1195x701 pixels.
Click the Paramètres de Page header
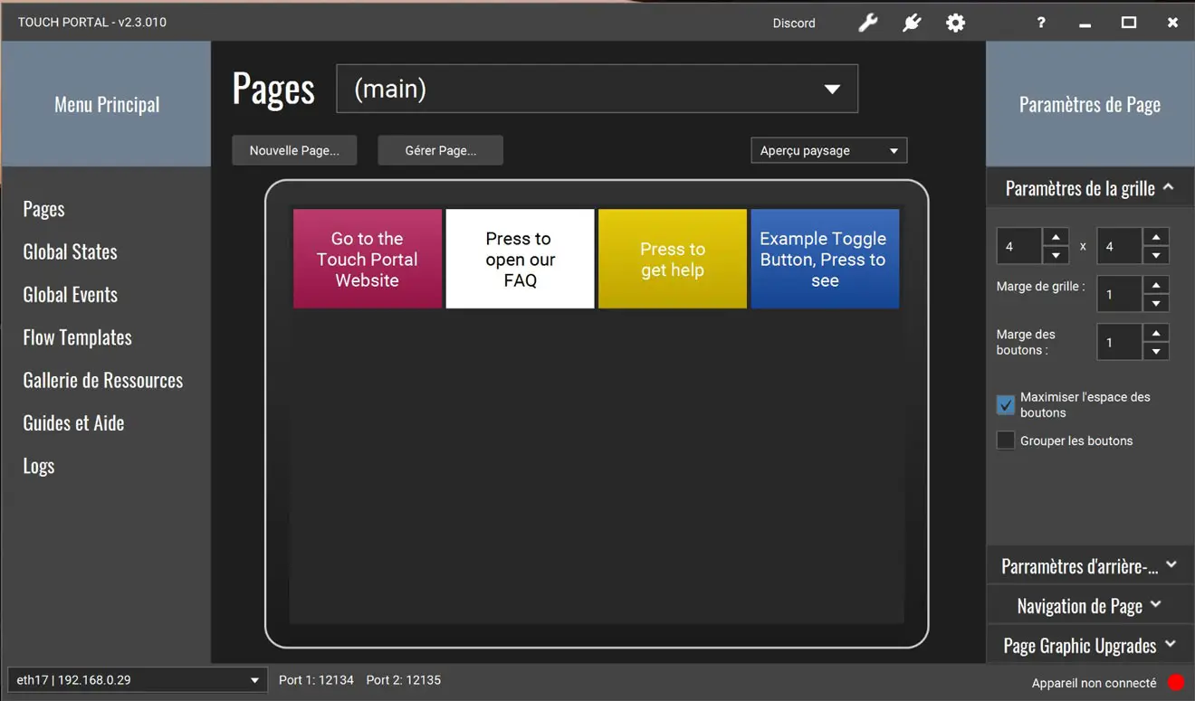click(1090, 104)
